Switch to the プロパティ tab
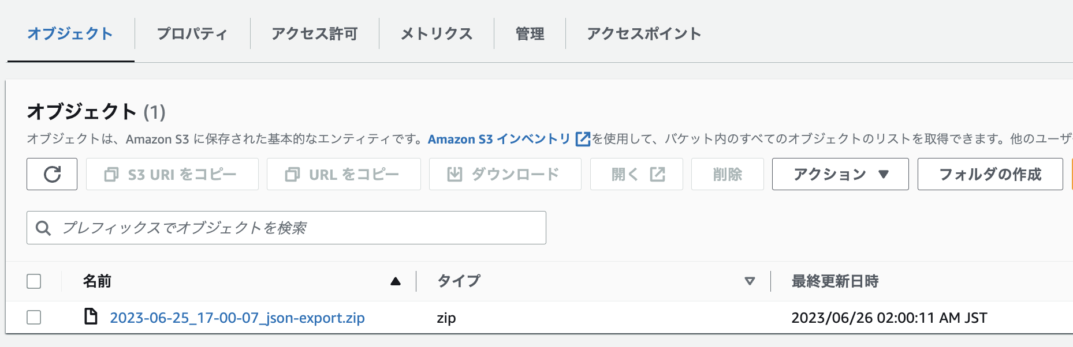The height and width of the screenshot is (347, 1073). coord(191,33)
